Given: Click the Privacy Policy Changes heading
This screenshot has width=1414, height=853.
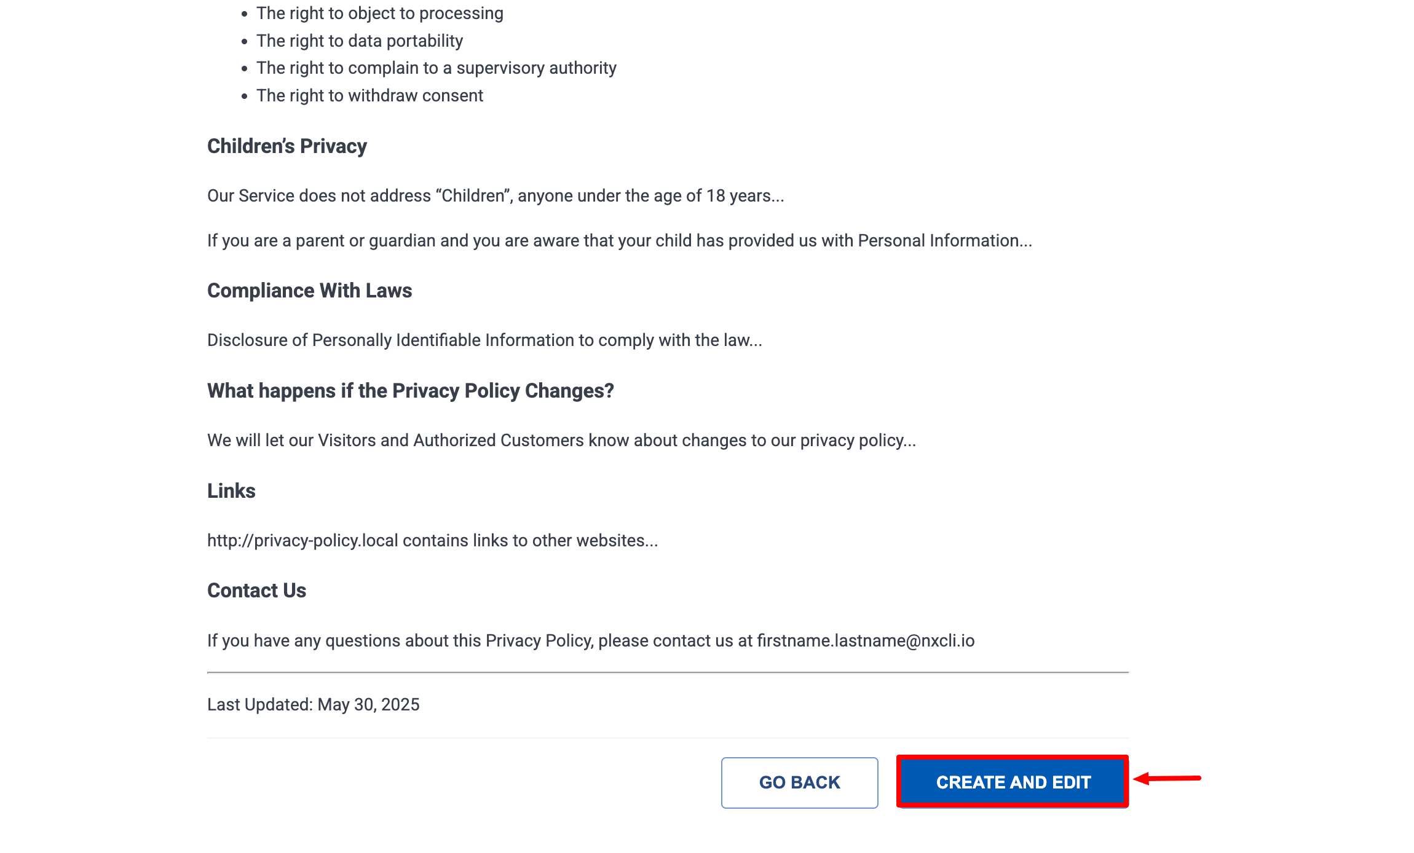Looking at the screenshot, I should [x=410, y=391].
